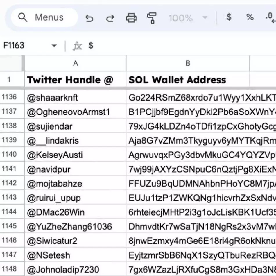This screenshot has height=276, width=276.
Task: Select column B via its header
Action: click(188, 63)
